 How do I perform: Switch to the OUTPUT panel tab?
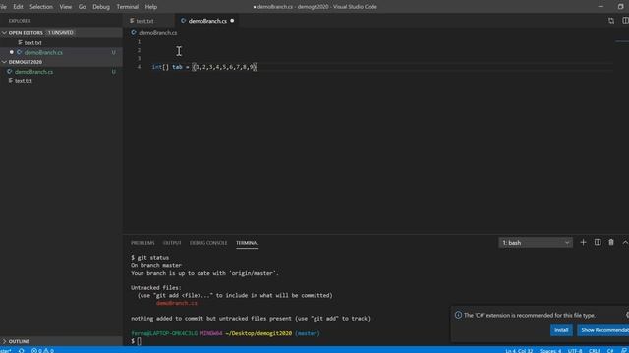coord(172,243)
